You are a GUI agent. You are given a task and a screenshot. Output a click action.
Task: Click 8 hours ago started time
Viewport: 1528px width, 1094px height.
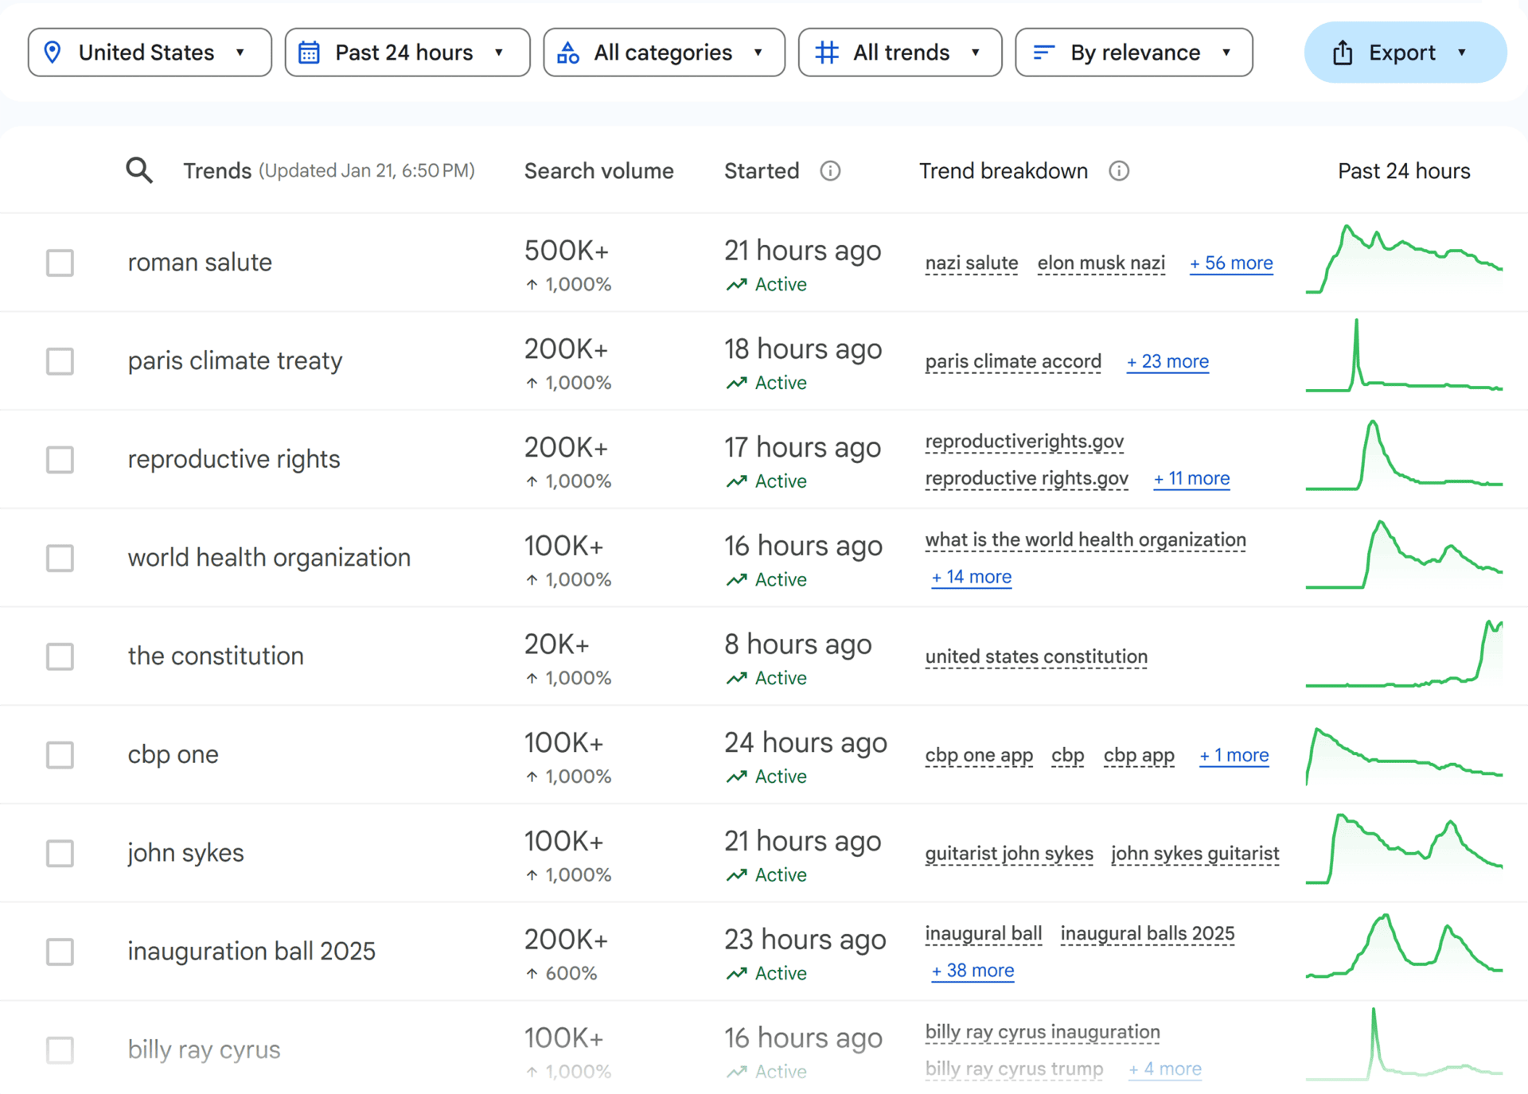(x=797, y=644)
